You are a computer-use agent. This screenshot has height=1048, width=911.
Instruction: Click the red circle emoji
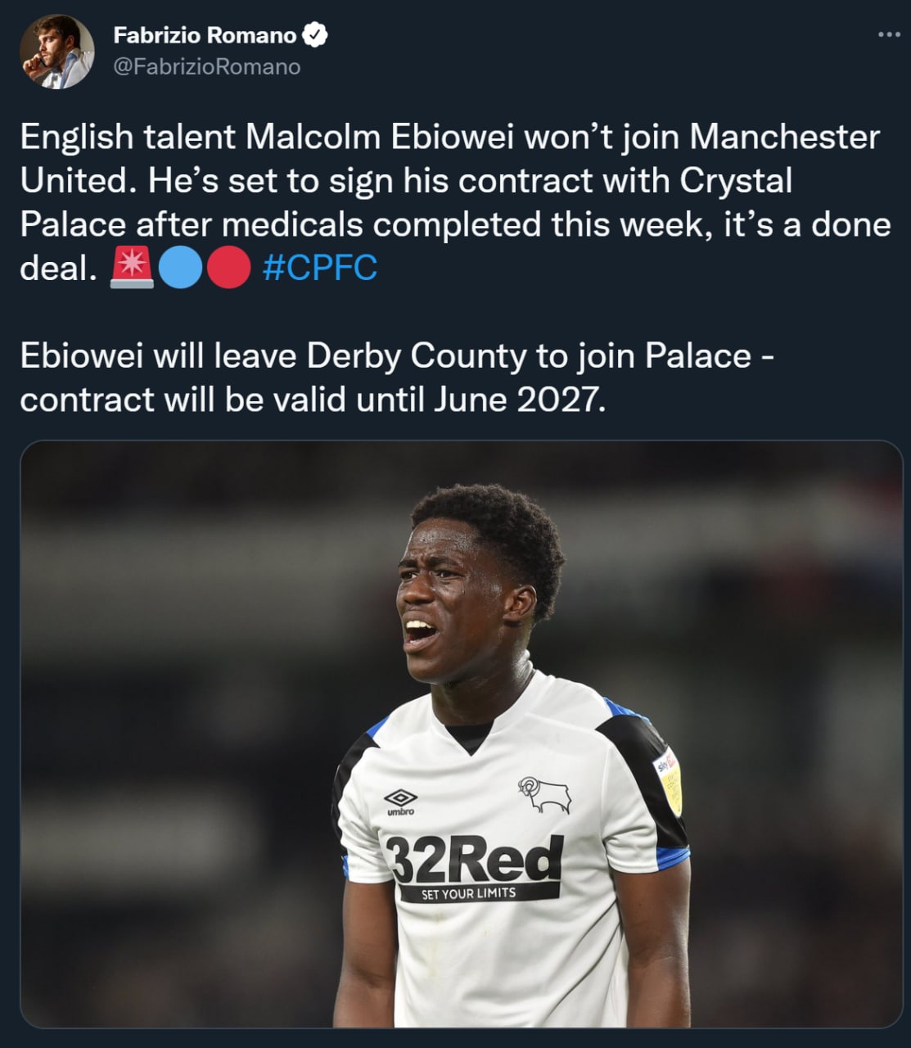click(x=228, y=268)
